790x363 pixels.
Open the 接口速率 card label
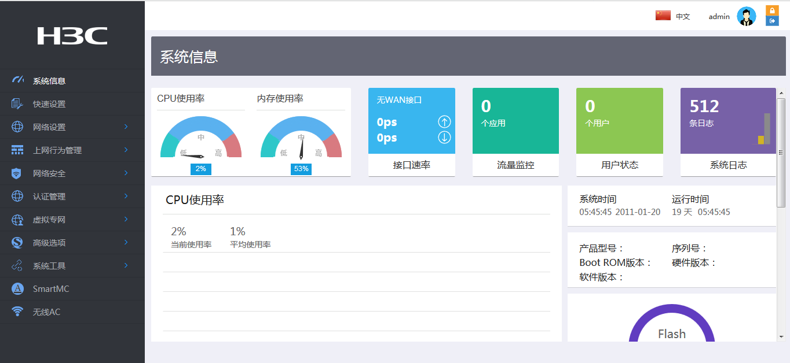click(412, 165)
